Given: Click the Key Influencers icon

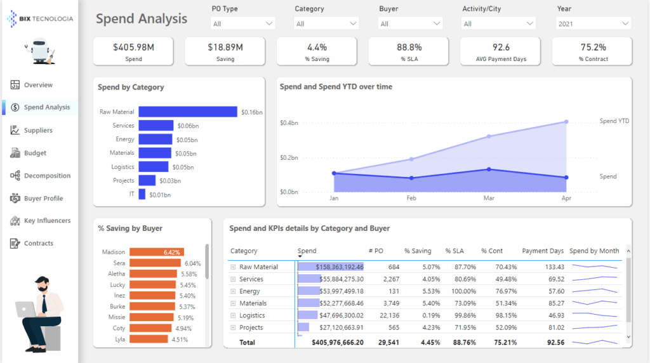Looking at the screenshot, I should [x=15, y=221].
